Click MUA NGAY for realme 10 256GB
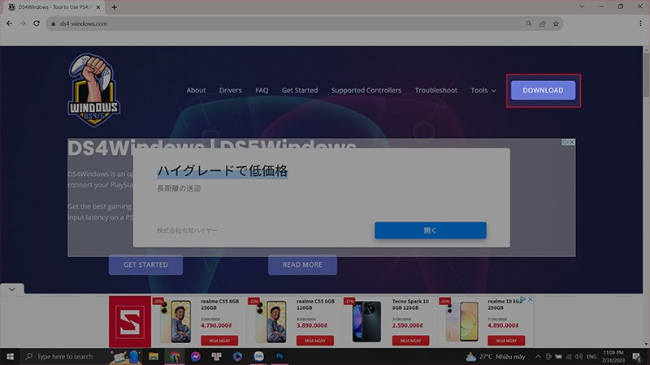The height and width of the screenshot is (365, 650). coord(506,341)
